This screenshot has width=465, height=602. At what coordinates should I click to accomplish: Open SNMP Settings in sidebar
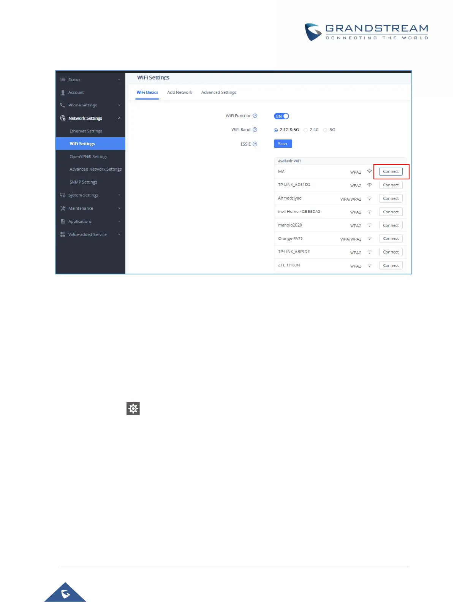click(x=90, y=182)
